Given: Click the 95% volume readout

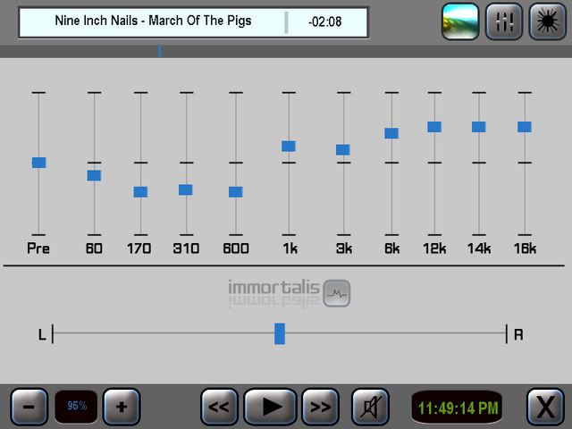Looking at the screenshot, I should (77, 406).
